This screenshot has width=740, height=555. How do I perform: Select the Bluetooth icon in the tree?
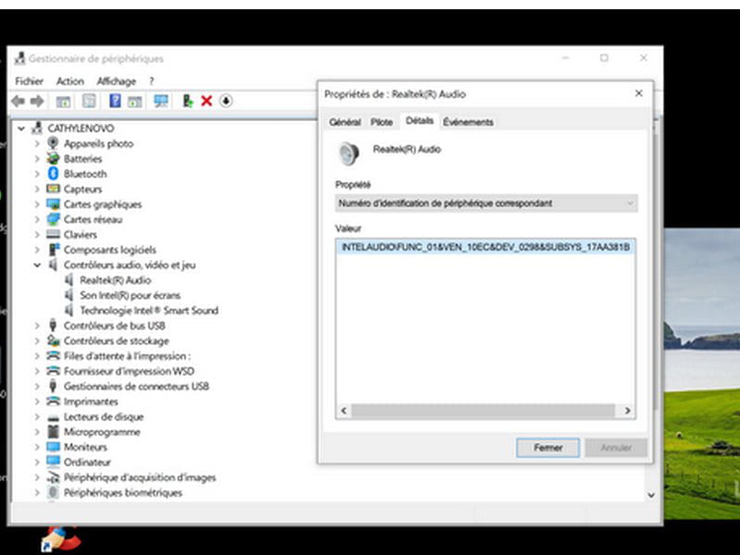coord(53,174)
